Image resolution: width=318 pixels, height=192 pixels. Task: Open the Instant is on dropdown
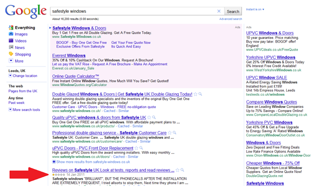click(255, 9)
